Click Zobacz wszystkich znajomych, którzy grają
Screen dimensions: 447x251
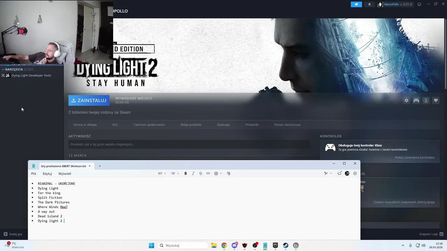point(404,202)
